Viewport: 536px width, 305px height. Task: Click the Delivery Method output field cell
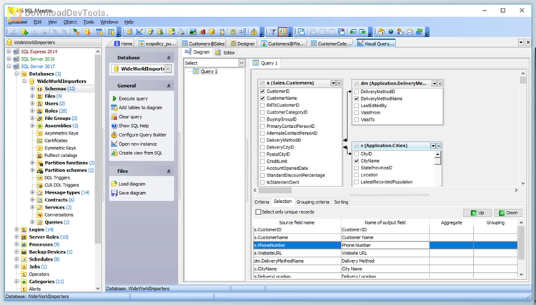point(385,261)
